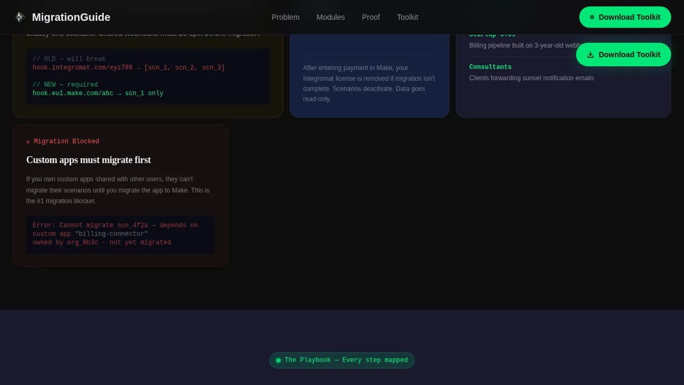The height and width of the screenshot is (385, 684).
Task: Click the '// NEW — required' comment
Action: point(65,84)
